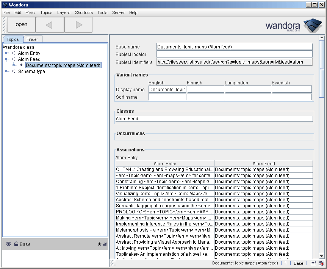Click the star icon on the Base layer
The width and height of the screenshot is (327, 269).
click(x=99, y=244)
